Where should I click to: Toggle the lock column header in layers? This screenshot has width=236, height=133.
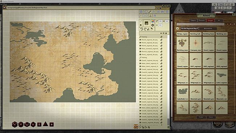coord(166,33)
